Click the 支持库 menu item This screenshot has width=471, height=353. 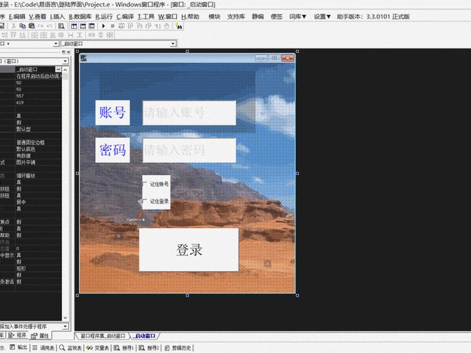(236, 16)
